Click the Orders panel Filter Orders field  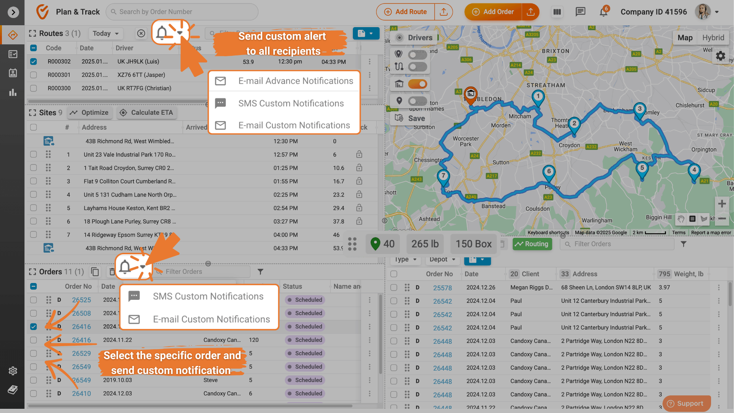pos(203,272)
